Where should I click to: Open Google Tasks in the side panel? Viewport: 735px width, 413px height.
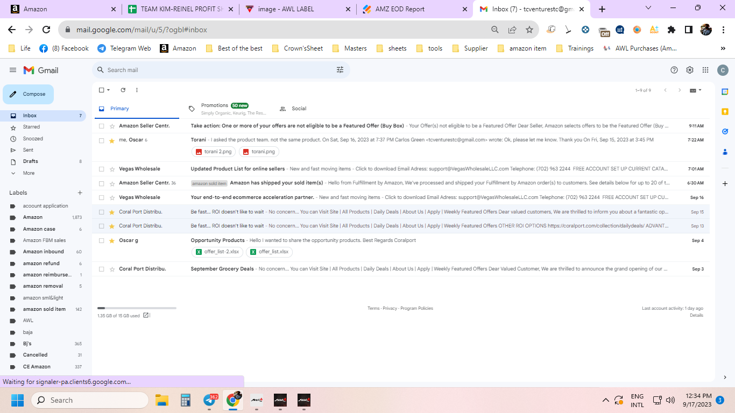[725, 131]
